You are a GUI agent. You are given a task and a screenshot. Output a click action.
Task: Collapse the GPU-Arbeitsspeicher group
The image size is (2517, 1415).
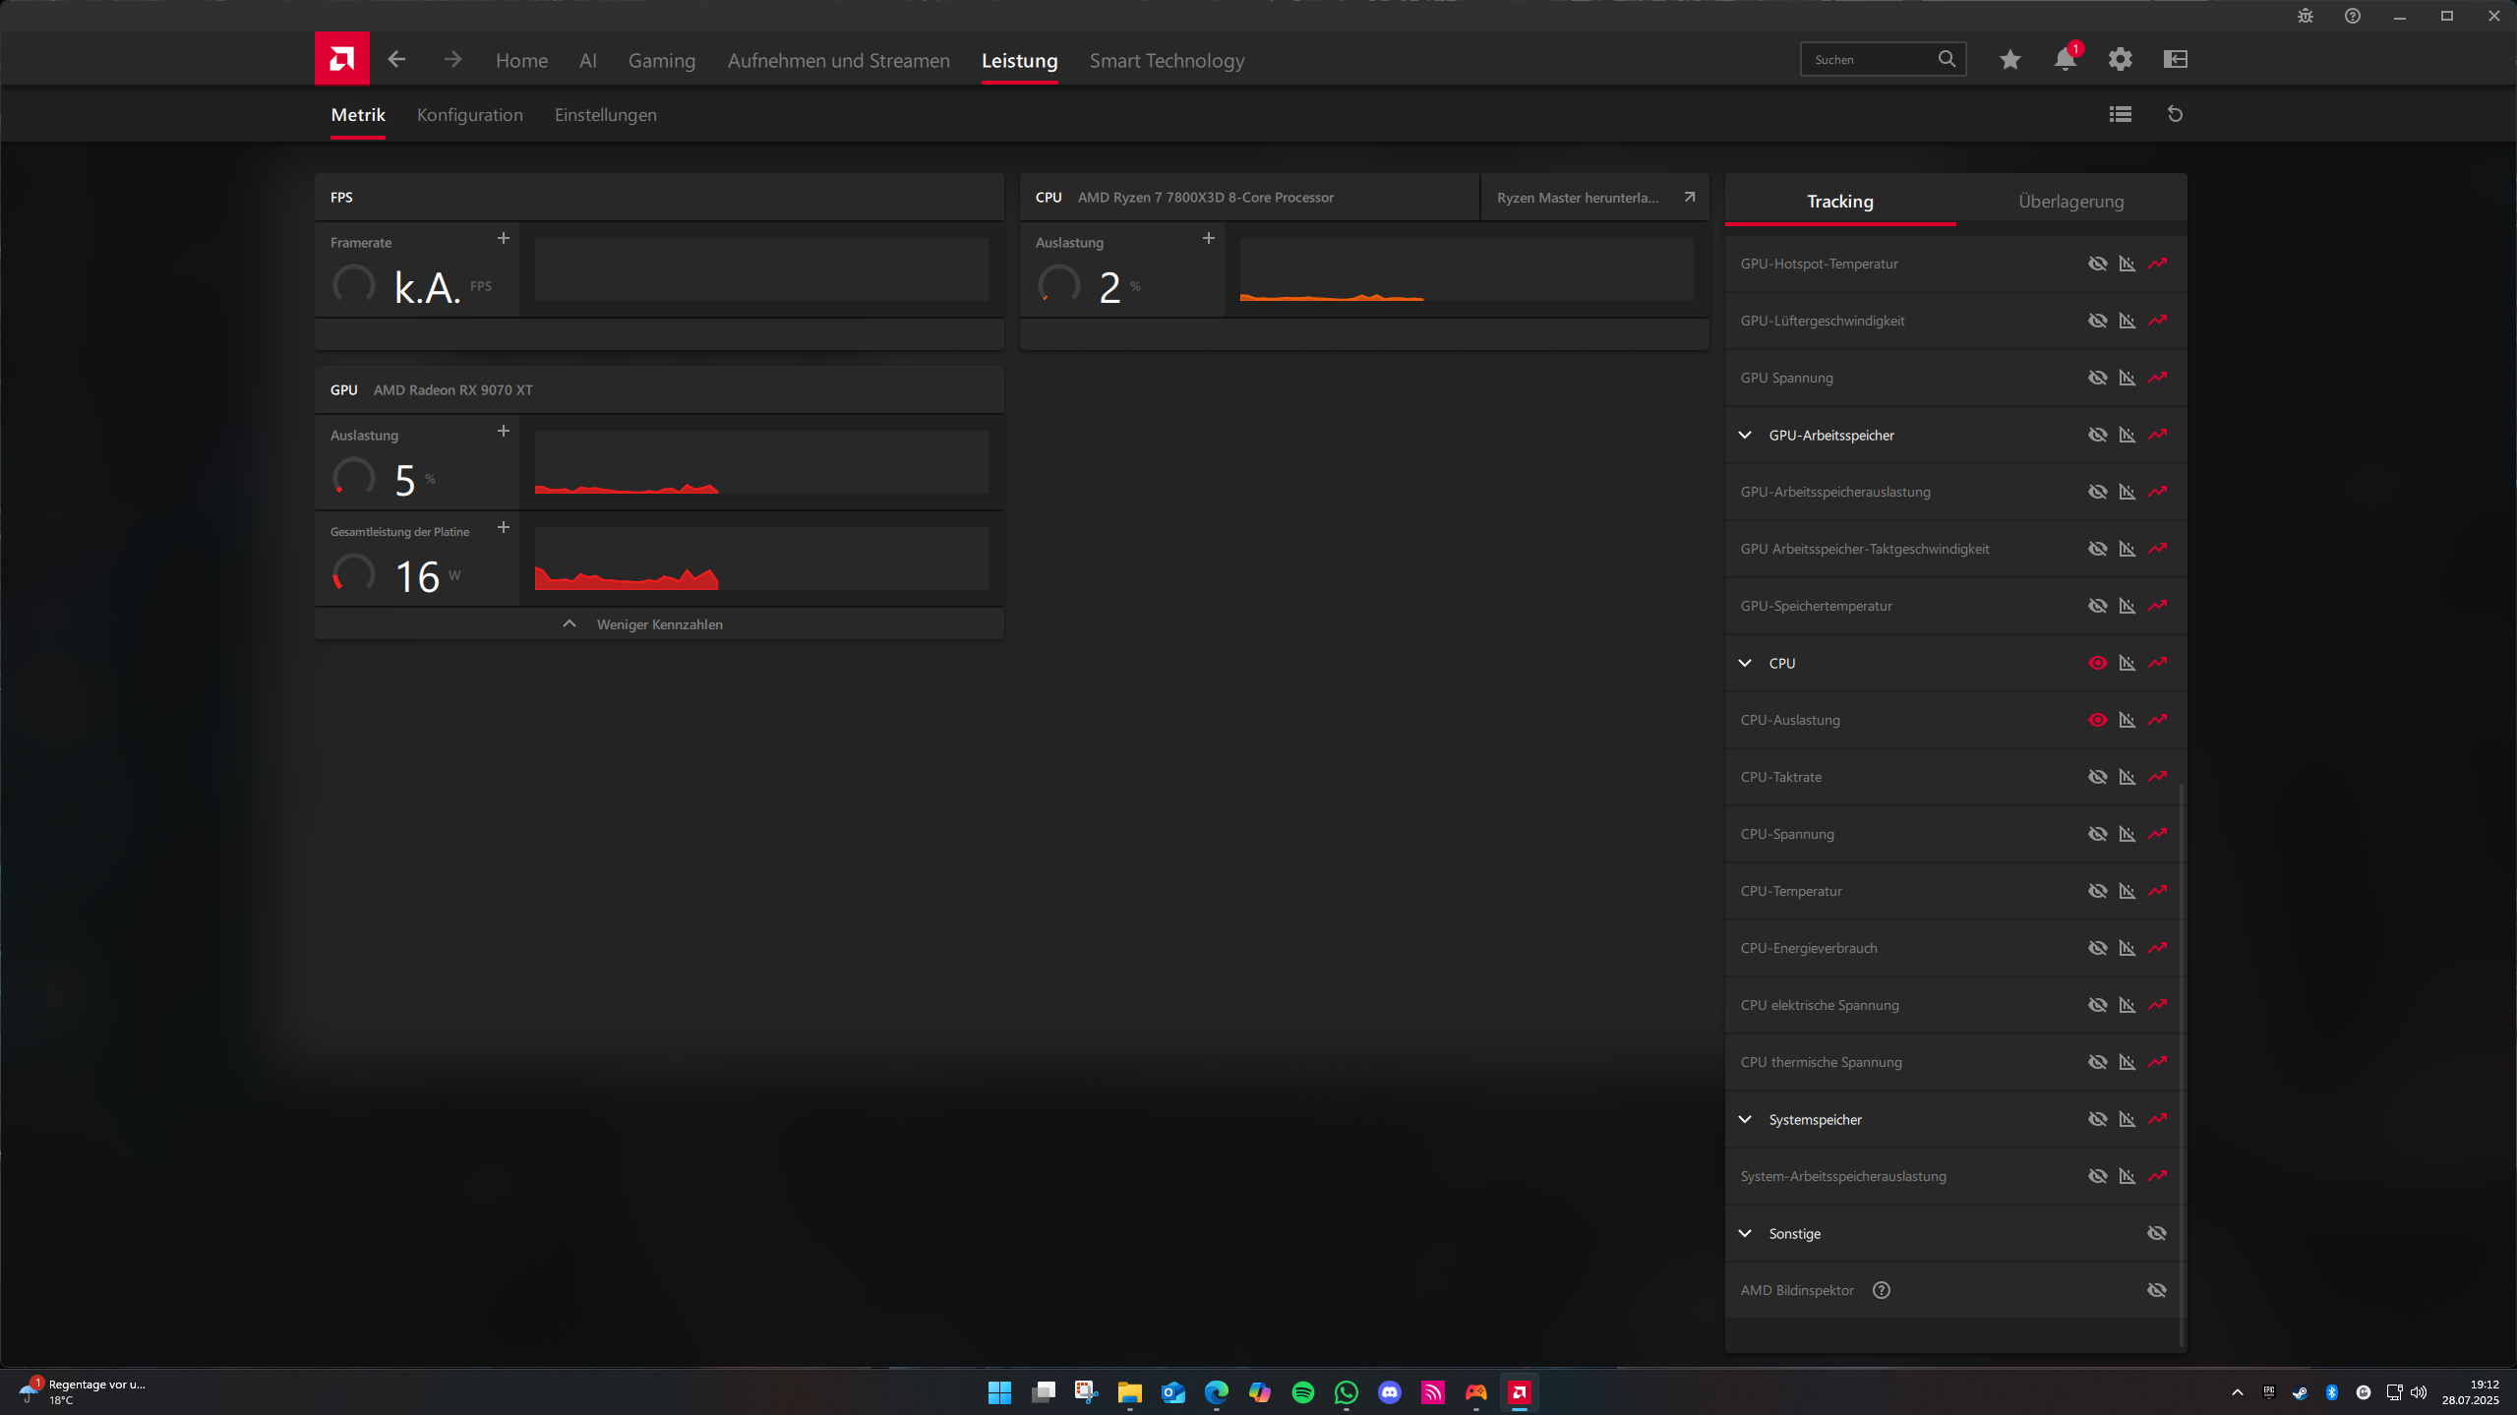[1745, 435]
